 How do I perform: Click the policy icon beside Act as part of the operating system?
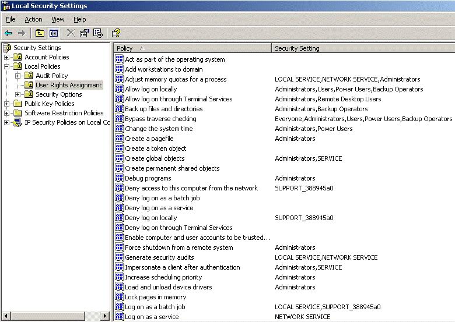pos(119,59)
